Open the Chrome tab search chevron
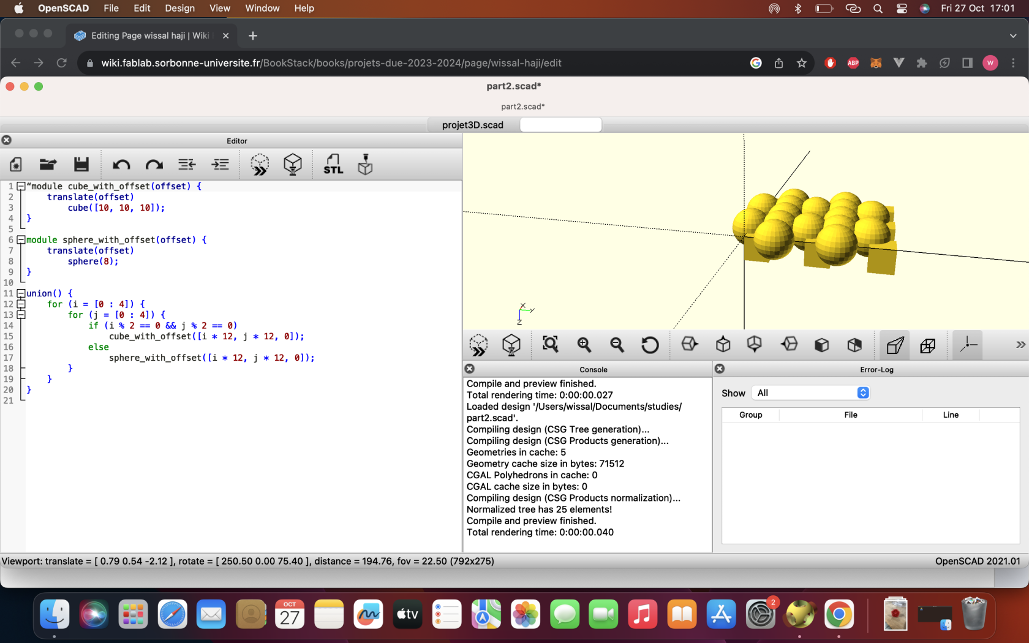Screen dimensions: 1029x643 (x=1013, y=36)
